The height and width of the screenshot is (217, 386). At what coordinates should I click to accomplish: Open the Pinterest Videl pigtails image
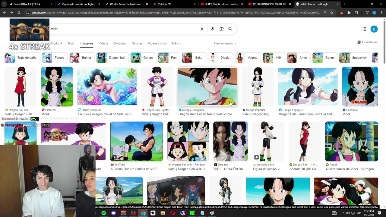[57, 86]
